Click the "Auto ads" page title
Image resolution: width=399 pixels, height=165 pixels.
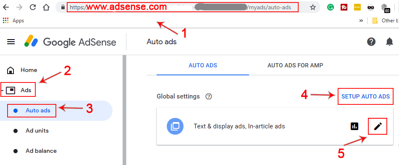[x=162, y=42]
